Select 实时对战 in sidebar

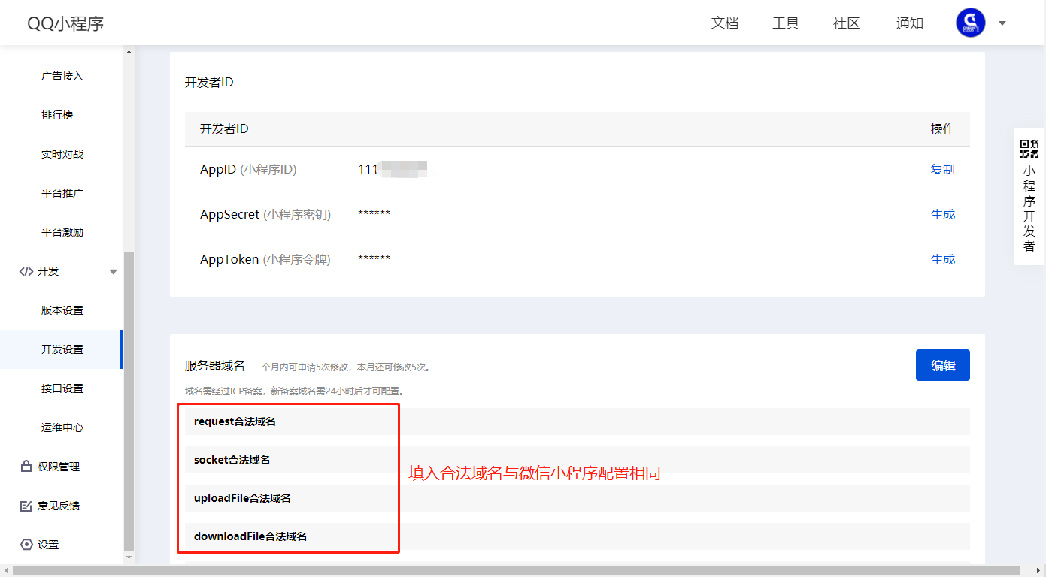point(62,154)
